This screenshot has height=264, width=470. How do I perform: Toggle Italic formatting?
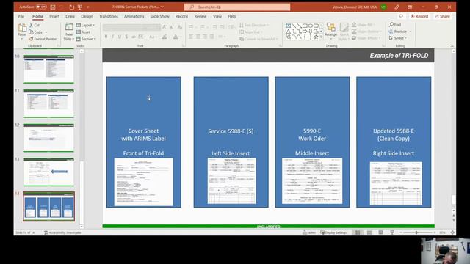[x=112, y=37]
